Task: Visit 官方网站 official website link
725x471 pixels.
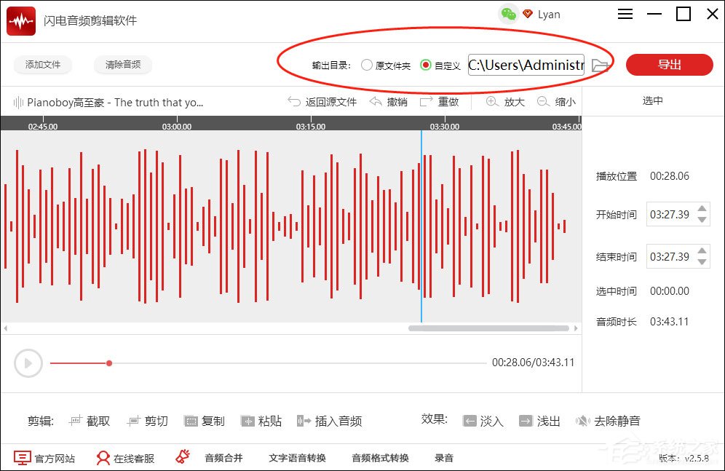Action: pyautogui.click(x=44, y=459)
